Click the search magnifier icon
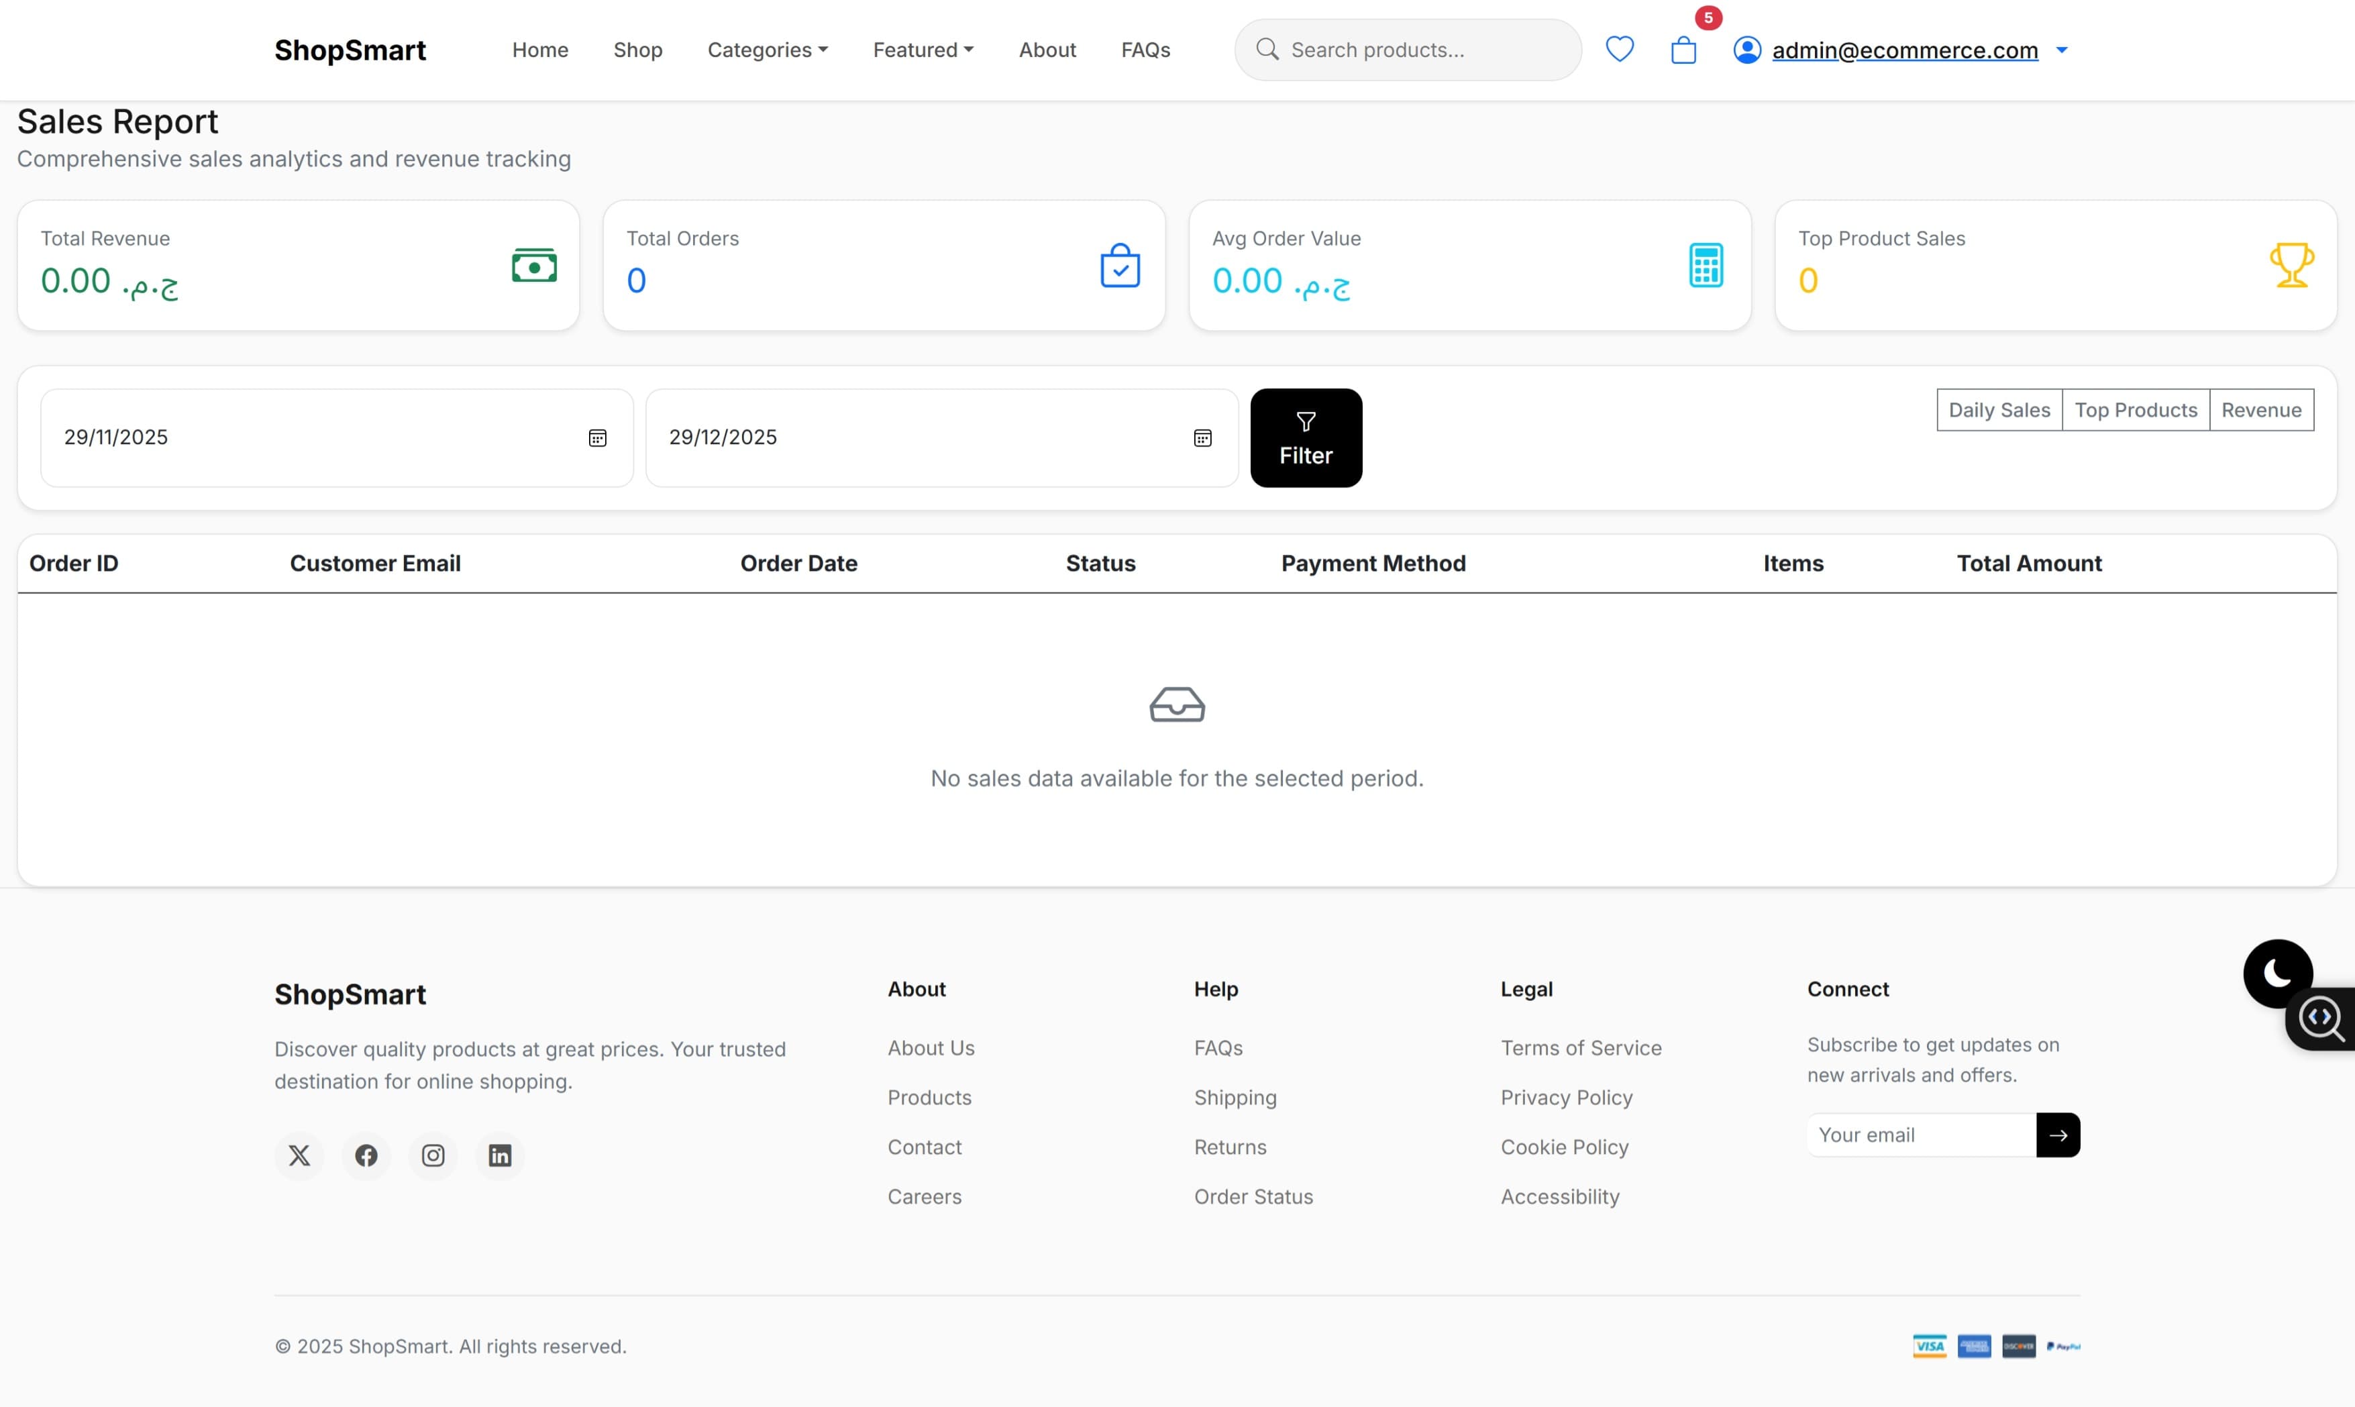The width and height of the screenshot is (2355, 1407). pyautogui.click(x=1267, y=49)
